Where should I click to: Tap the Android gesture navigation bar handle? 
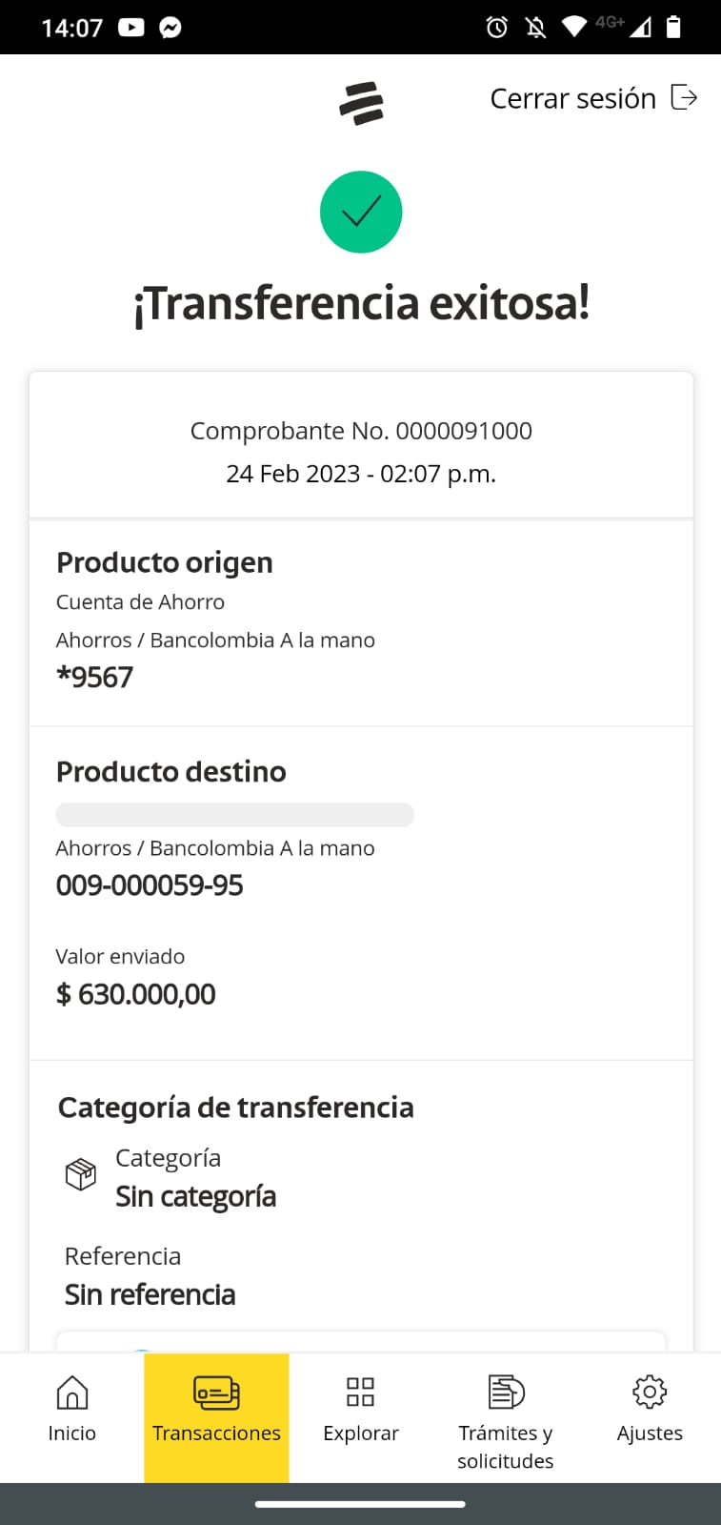click(x=360, y=1504)
